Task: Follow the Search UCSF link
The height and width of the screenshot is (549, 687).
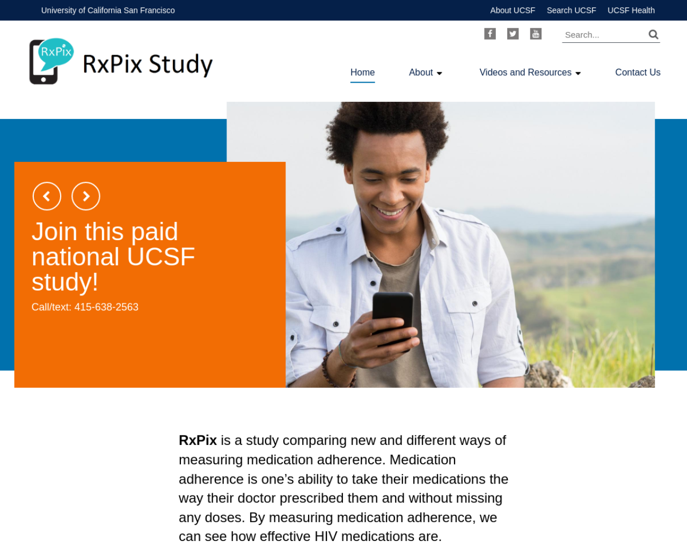Action: pos(571,10)
